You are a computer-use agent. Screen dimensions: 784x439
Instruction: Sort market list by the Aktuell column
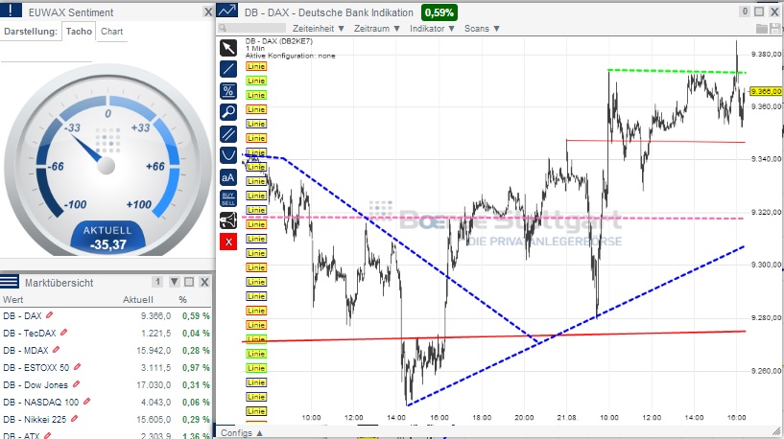(x=138, y=300)
